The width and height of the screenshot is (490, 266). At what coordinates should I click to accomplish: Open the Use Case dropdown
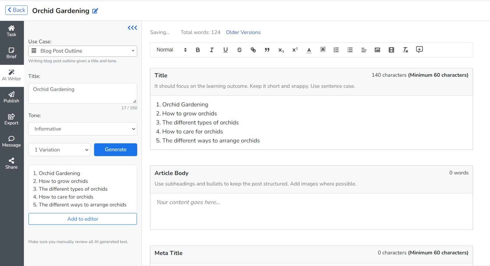tap(83, 51)
